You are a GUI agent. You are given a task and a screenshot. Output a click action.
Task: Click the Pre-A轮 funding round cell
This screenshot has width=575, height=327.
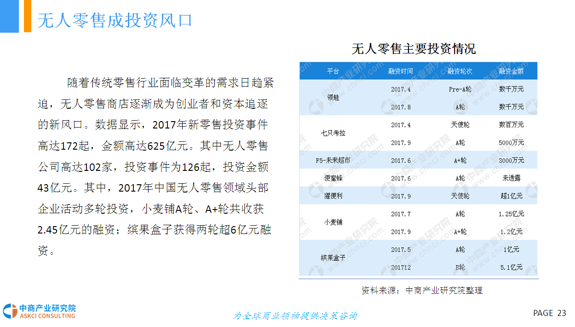click(460, 89)
